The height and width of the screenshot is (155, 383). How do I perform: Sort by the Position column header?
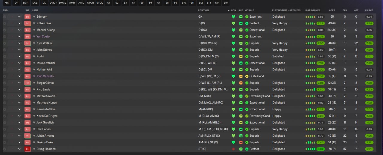click(203, 10)
